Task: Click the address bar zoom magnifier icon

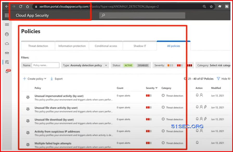Action: click(204, 6)
